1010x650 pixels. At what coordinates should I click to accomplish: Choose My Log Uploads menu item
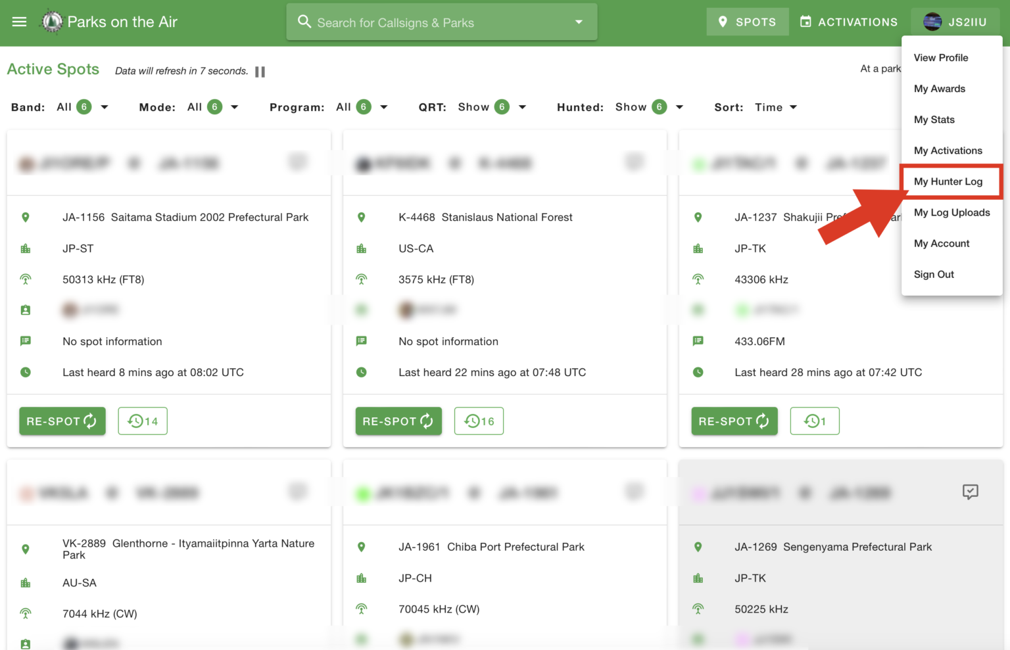coord(951,212)
